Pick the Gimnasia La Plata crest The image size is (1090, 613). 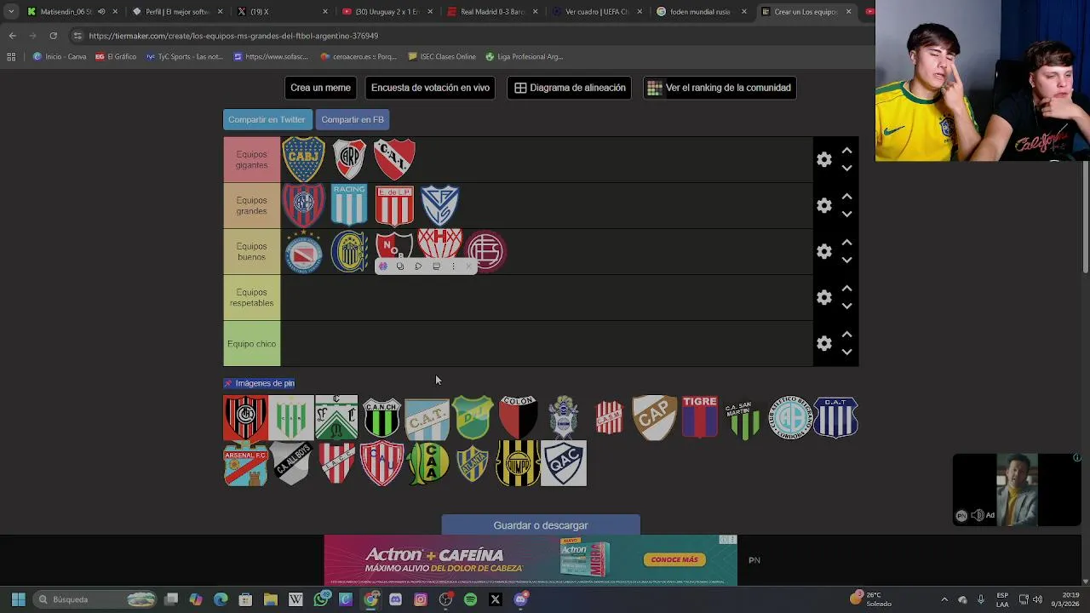pyautogui.click(x=564, y=417)
